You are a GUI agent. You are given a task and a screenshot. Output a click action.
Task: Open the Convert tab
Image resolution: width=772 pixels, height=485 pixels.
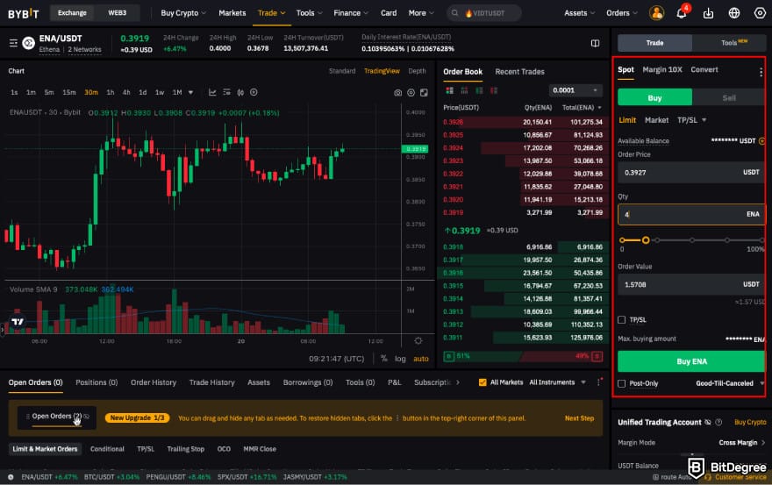pos(704,70)
